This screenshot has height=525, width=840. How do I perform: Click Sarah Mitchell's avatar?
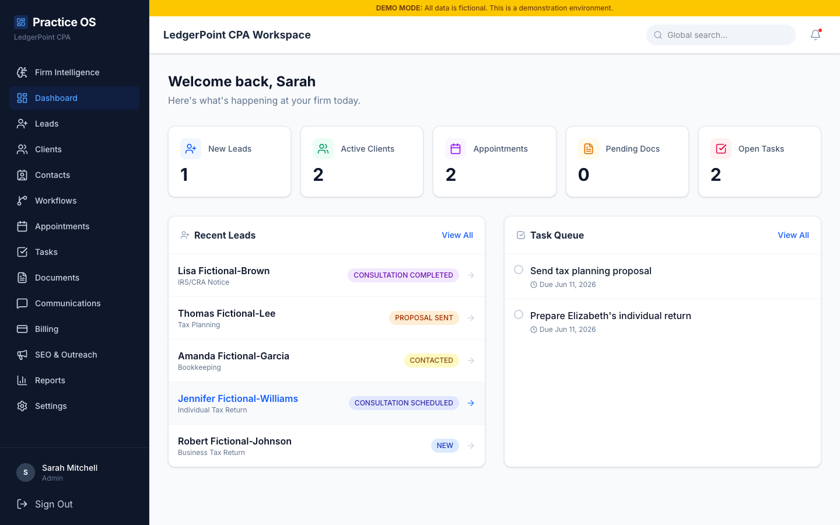coord(26,473)
